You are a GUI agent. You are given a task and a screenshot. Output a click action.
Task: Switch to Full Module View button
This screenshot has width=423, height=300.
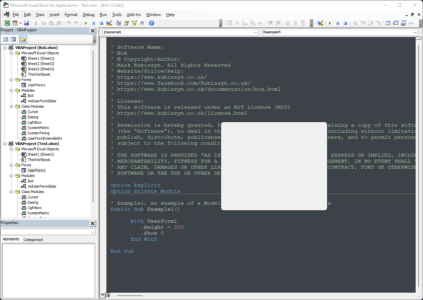coord(108,295)
